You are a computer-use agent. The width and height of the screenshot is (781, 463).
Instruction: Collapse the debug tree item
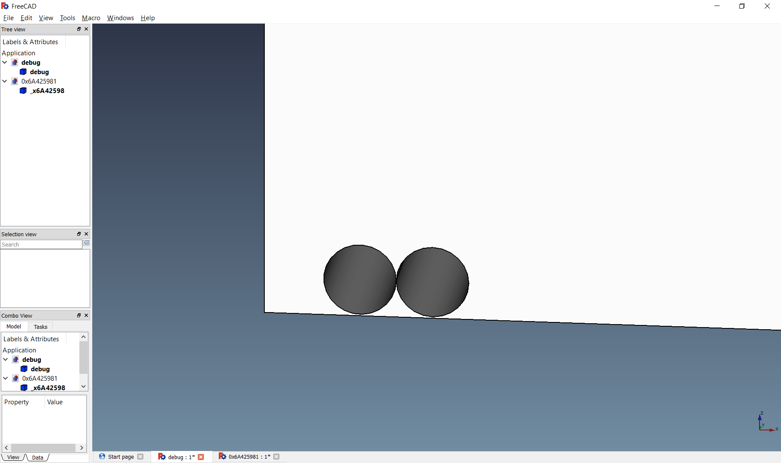(5, 62)
